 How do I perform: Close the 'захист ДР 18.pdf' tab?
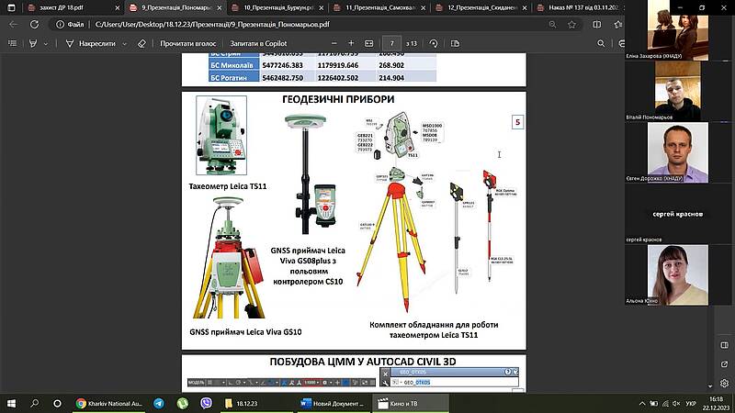(x=118, y=8)
